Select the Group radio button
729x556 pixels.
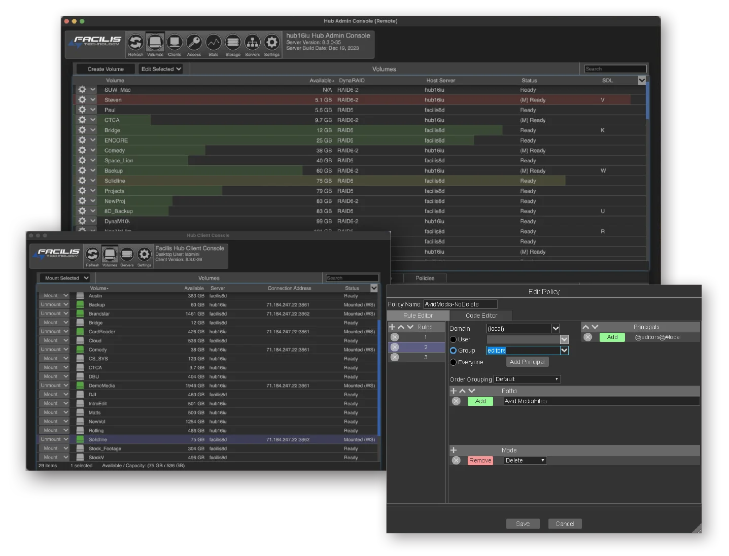pyautogui.click(x=453, y=351)
